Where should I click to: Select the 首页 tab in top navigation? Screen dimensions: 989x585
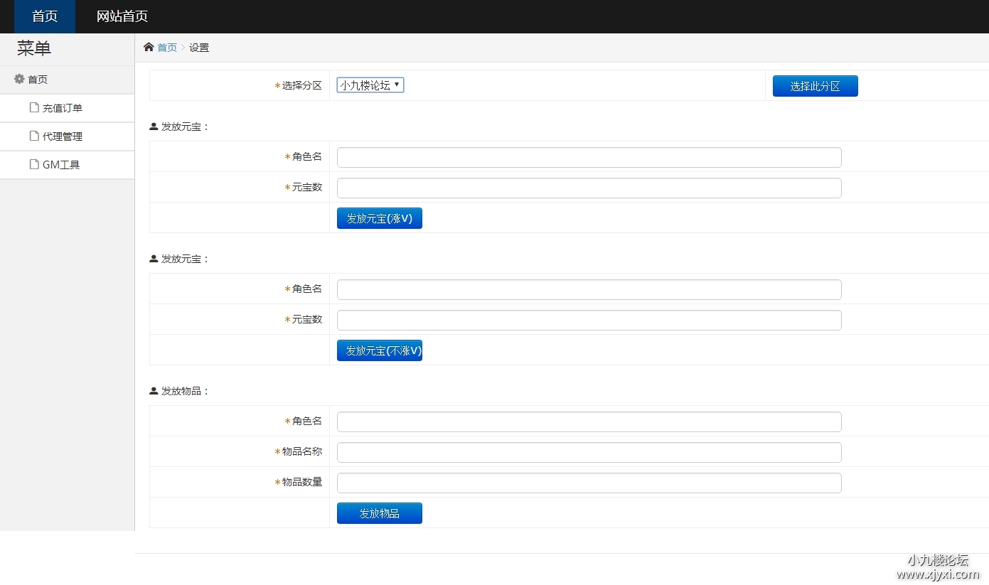tap(45, 16)
